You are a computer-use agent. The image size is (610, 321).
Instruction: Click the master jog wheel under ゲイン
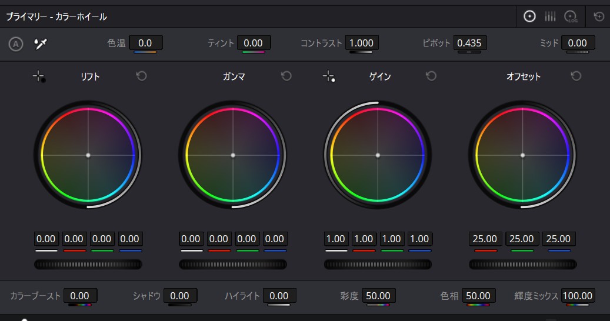pos(378,265)
